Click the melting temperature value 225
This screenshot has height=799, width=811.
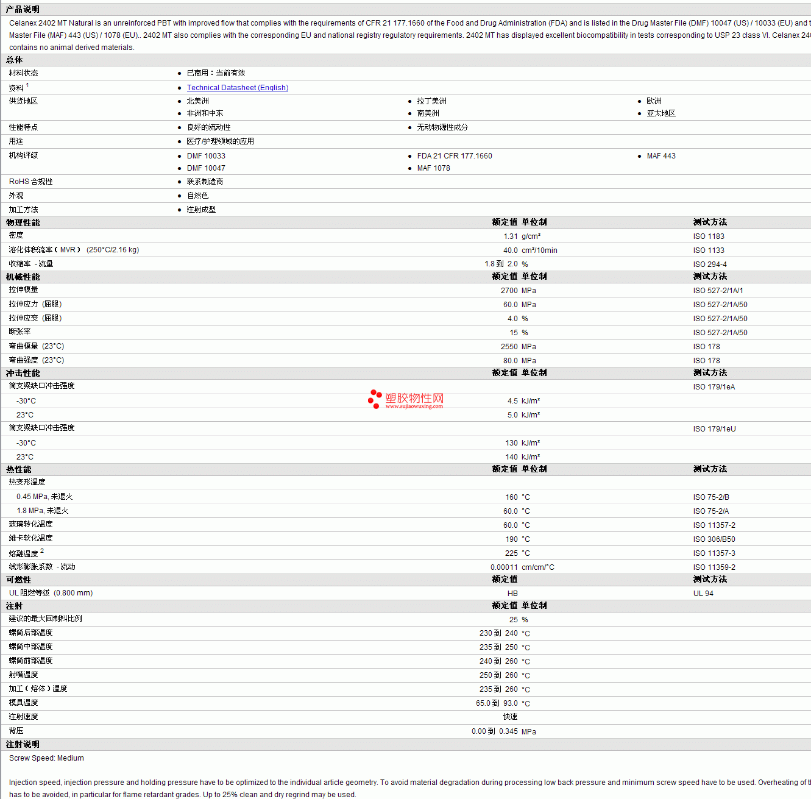coord(511,553)
